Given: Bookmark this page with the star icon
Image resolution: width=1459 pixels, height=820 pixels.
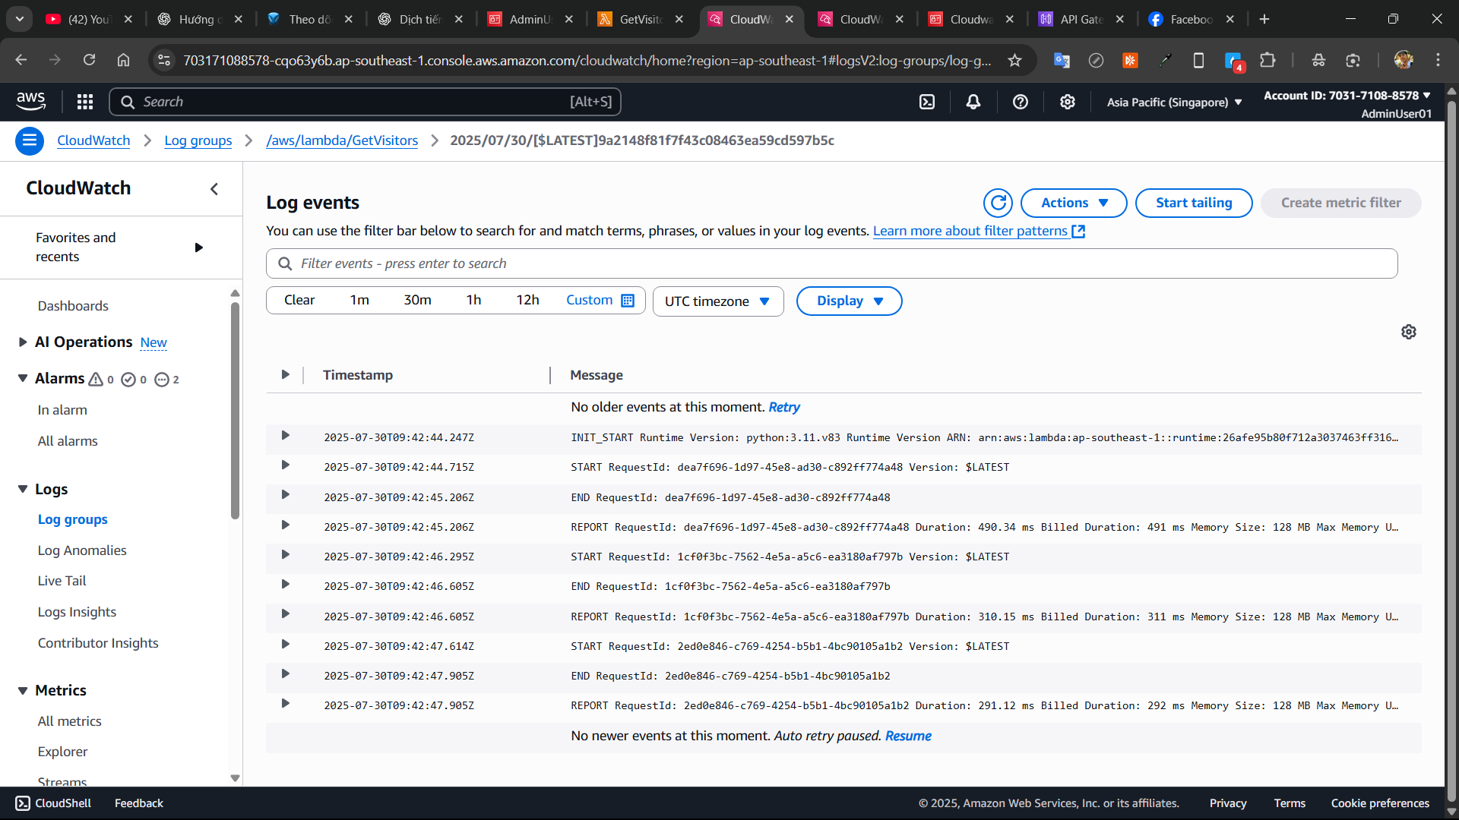Looking at the screenshot, I should pyautogui.click(x=1014, y=60).
